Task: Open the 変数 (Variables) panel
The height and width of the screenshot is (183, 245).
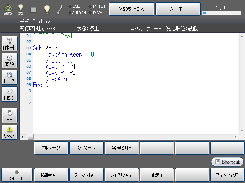Action: [x=10, y=61]
